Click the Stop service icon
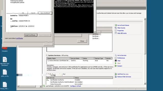This screenshot has width=163, height=91. [x=116, y=61]
